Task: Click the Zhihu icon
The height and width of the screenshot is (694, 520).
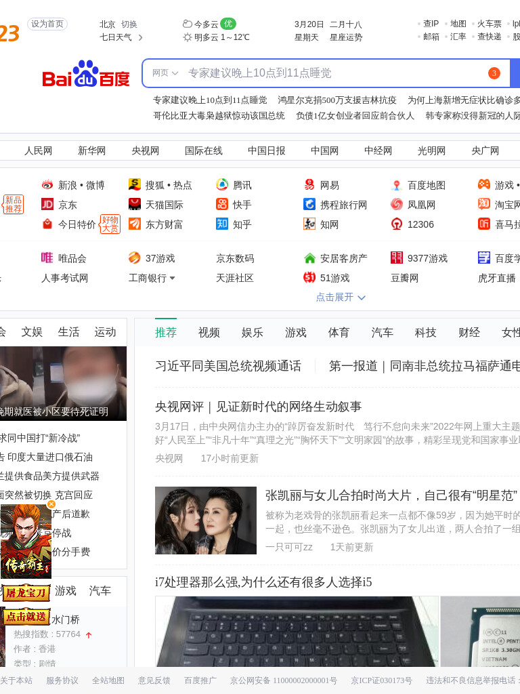Action: (222, 224)
